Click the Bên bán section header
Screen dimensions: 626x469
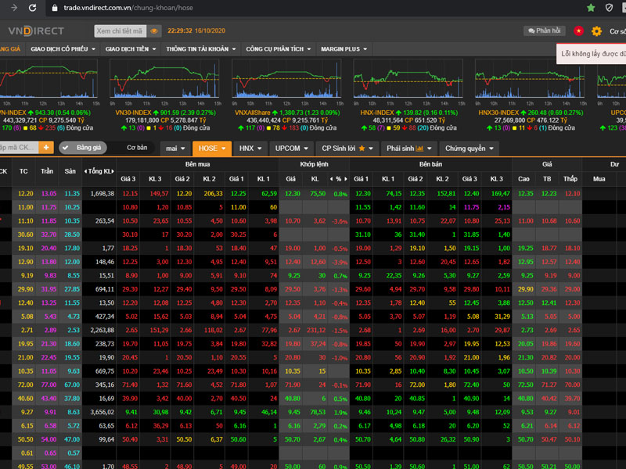(430, 164)
